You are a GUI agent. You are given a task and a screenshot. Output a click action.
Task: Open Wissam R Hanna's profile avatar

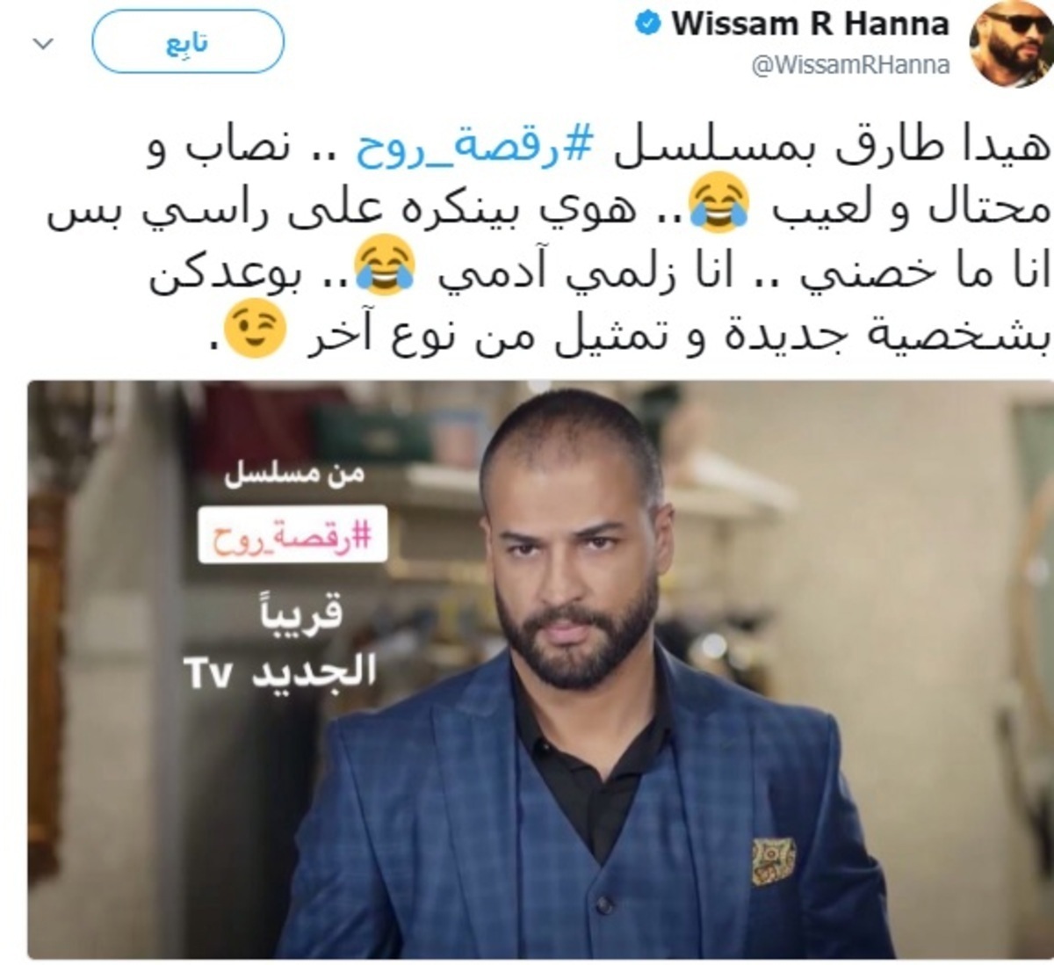click(x=1011, y=43)
